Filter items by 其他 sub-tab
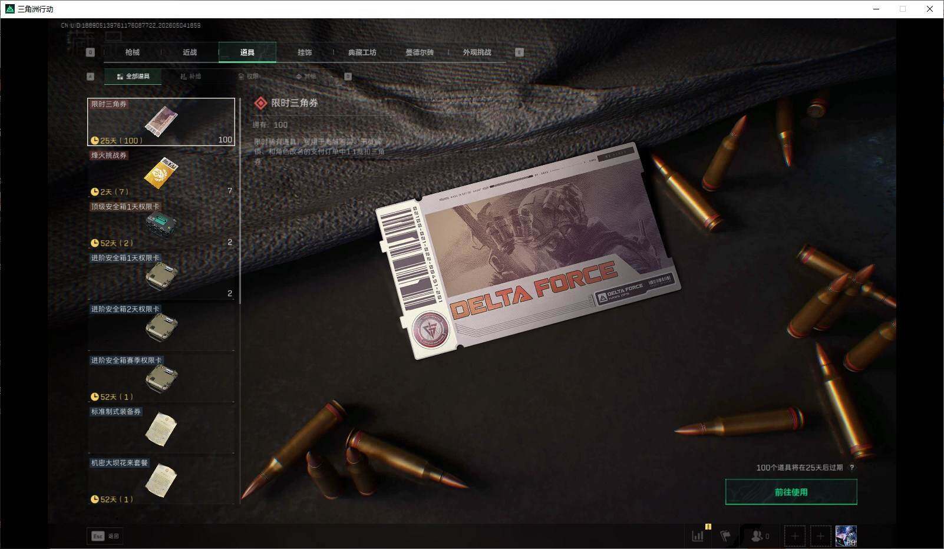This screenshot has width=944, height=549. pyautogui.click(x=306, y=77)
